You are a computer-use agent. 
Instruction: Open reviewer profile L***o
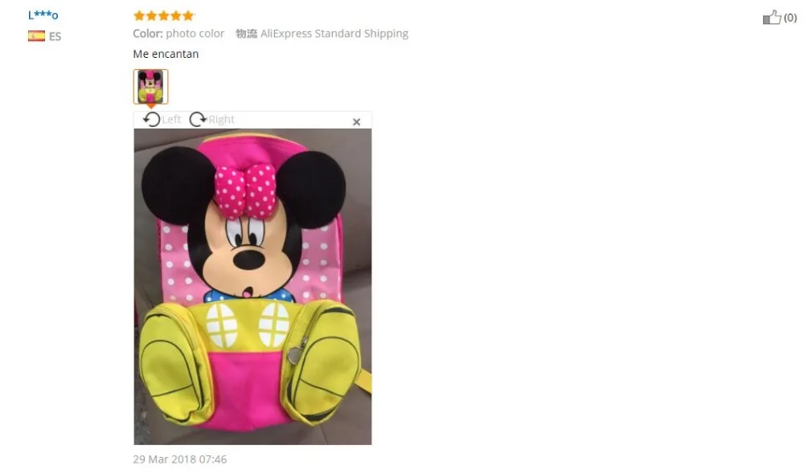click(43, 14)
